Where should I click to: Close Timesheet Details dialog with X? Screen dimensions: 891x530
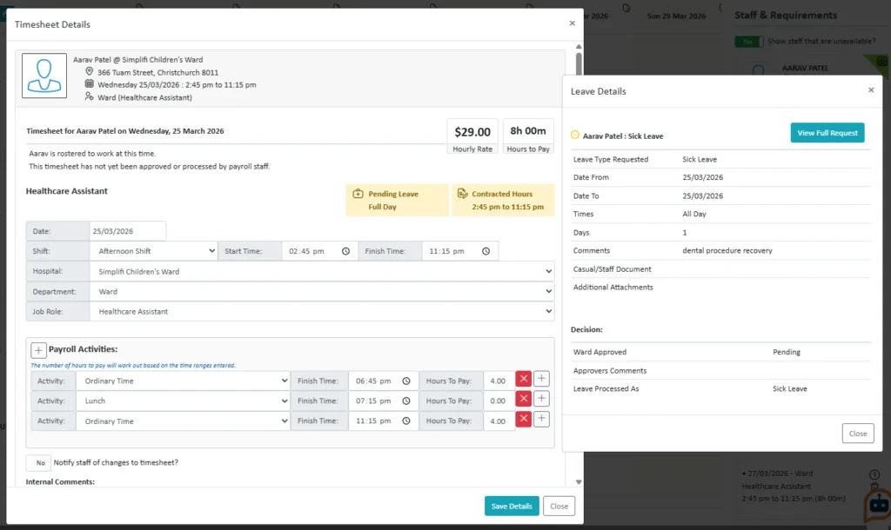point(573,23)
